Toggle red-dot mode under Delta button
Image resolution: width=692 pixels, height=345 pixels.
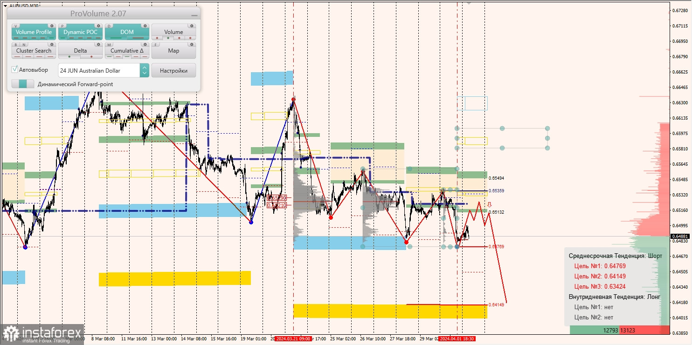[x=91, y=57]
